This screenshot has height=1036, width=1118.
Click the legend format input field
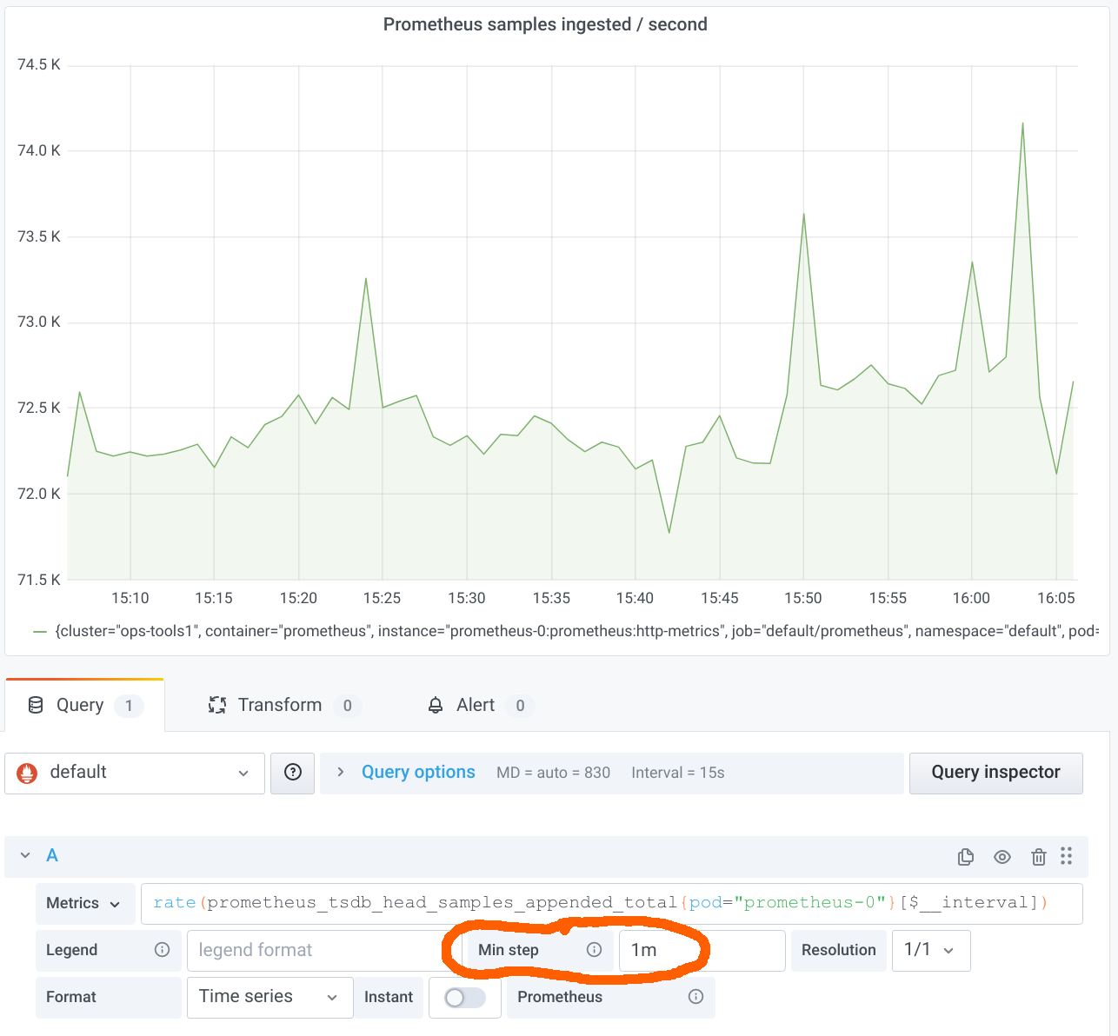pyautogui.click(x=314, y=950)
